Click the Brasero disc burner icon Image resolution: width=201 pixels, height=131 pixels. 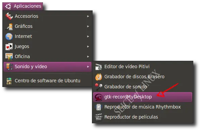pos(99,77)
